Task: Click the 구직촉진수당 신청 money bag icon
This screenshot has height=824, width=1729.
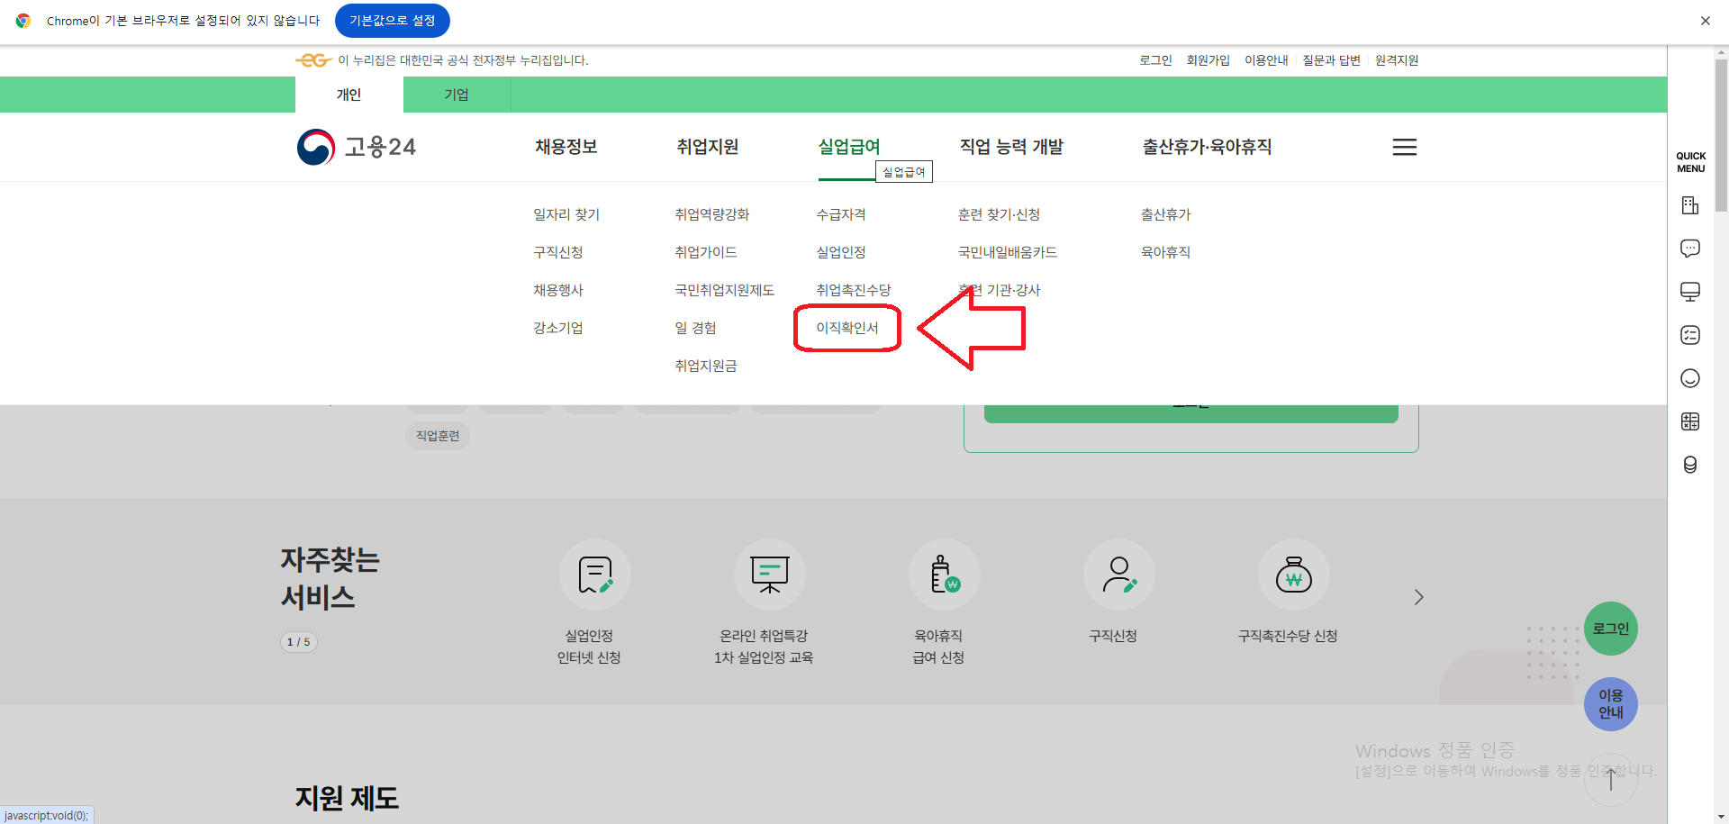Action: [1293, 575]
